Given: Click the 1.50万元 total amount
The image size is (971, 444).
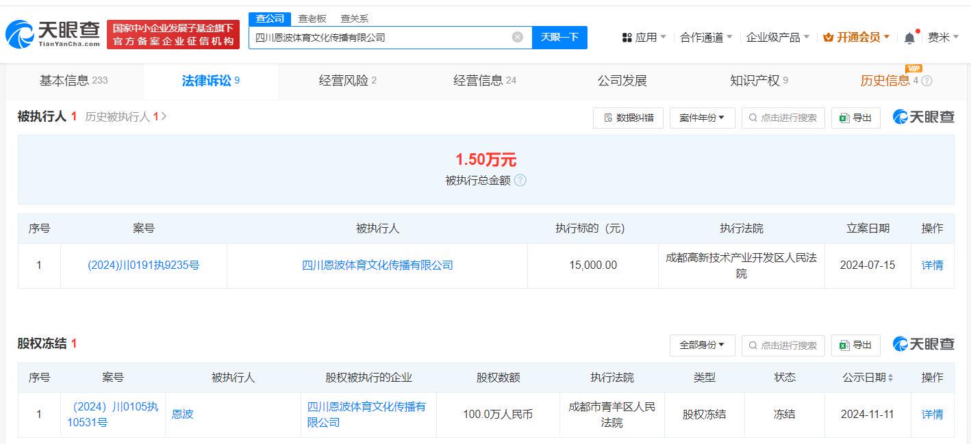Looking at the screenshot, I should (486, 160).
